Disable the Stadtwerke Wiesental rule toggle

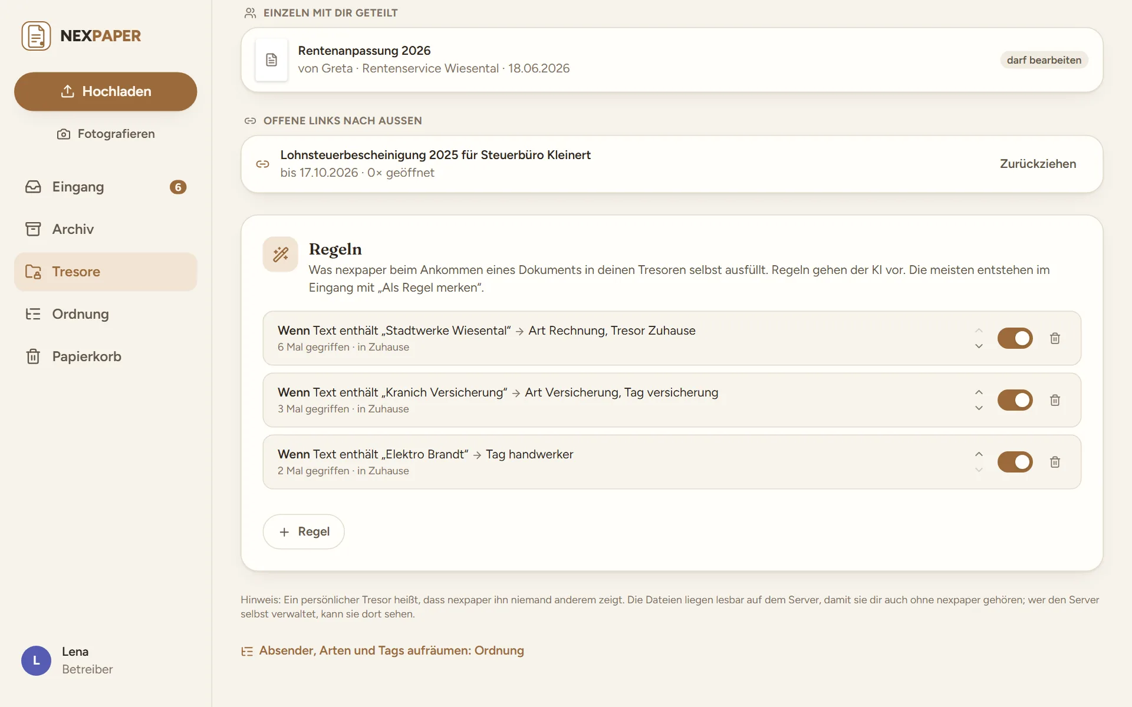coord(1015,338)
